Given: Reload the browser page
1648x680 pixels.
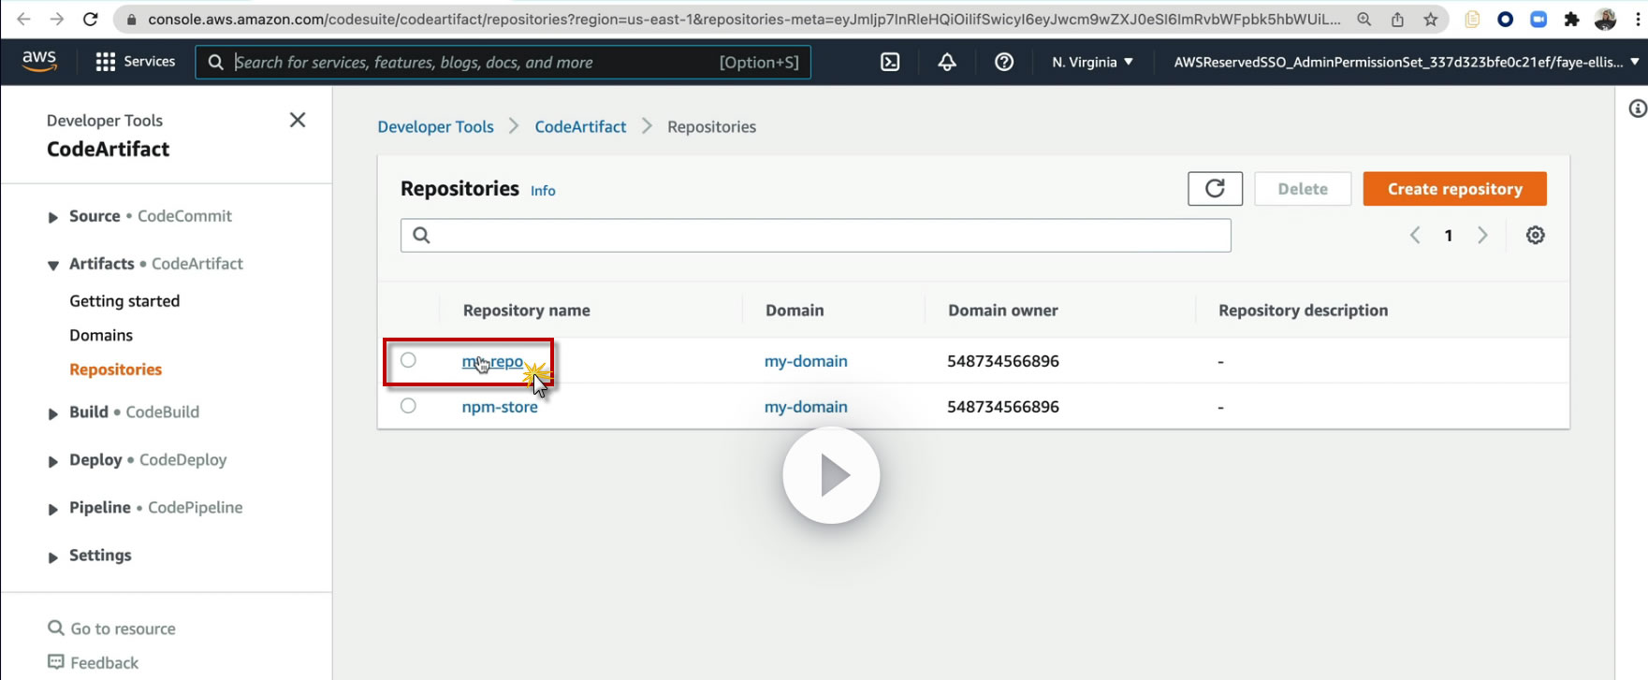Looking at the screenshot, I should [91, 19].
